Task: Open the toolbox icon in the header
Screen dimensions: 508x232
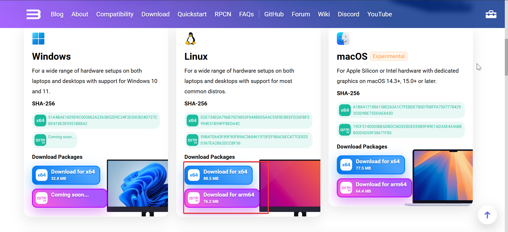Action: 491,14
